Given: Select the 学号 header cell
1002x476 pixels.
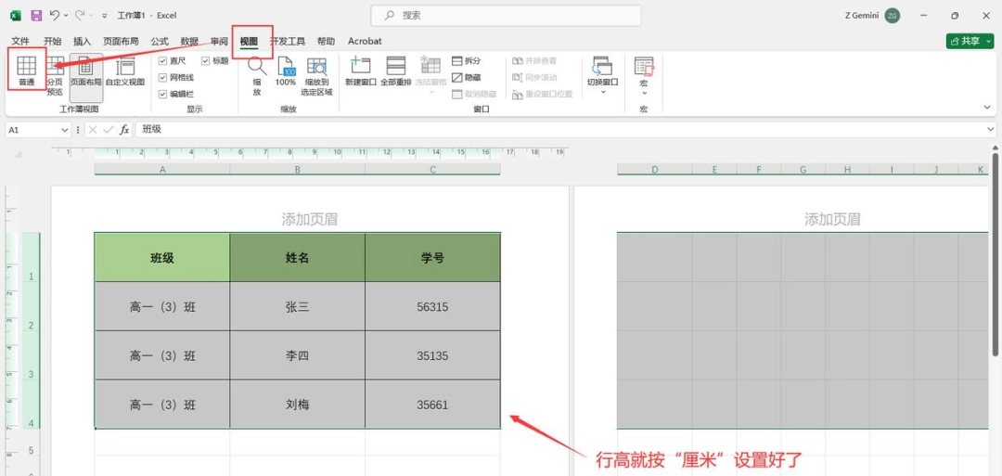Looking at the screenshot, I should 432,258.
